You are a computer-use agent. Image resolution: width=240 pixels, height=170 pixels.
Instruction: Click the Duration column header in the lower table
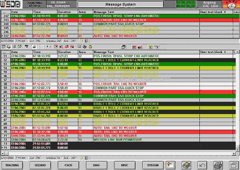tap(68, 52)
